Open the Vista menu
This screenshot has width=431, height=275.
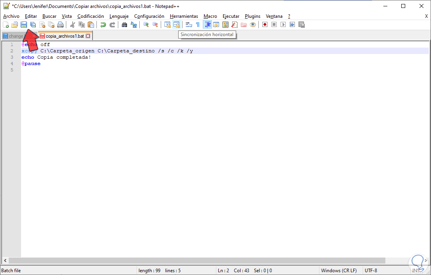coord(67,16)
